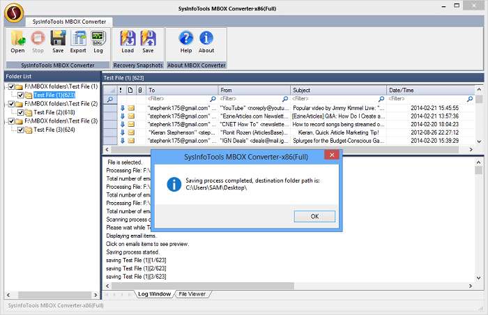Select Test File (1)(623) folder
Screen dimensions: 488x315
[54, 95]
